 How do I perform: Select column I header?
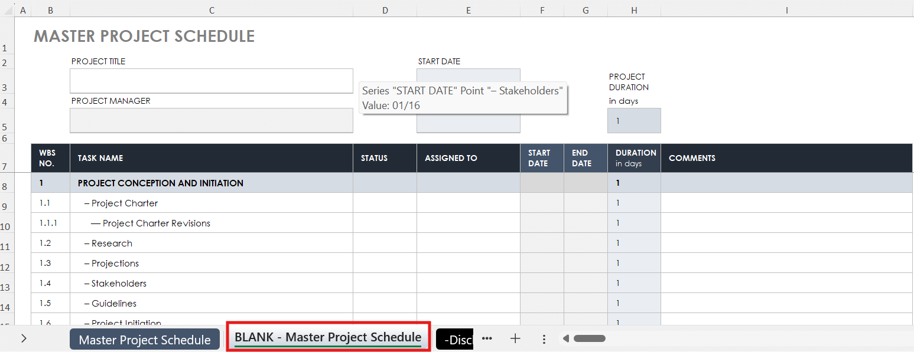tap(787, 11)
